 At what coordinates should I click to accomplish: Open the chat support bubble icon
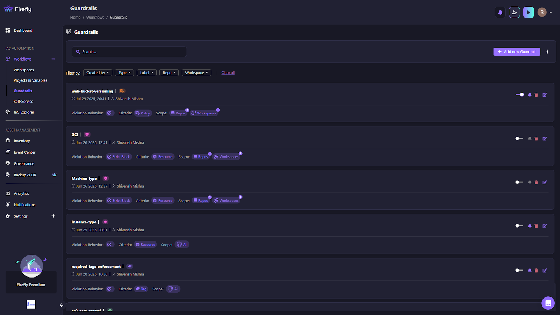pyautogui.click(x=548, y=303)
